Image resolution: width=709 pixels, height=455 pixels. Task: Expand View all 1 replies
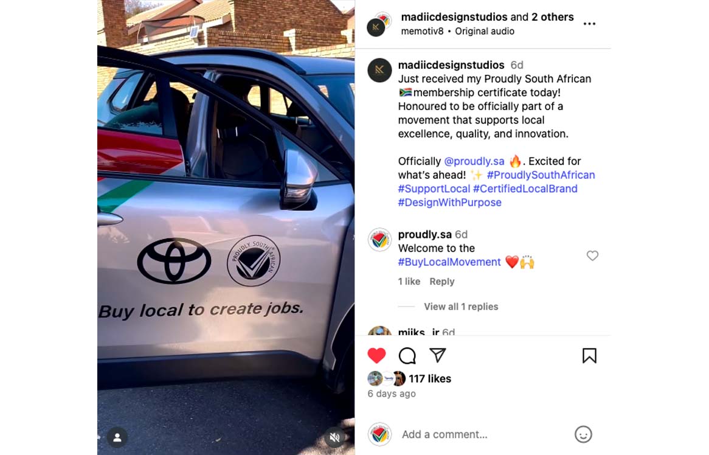point(461,307)
